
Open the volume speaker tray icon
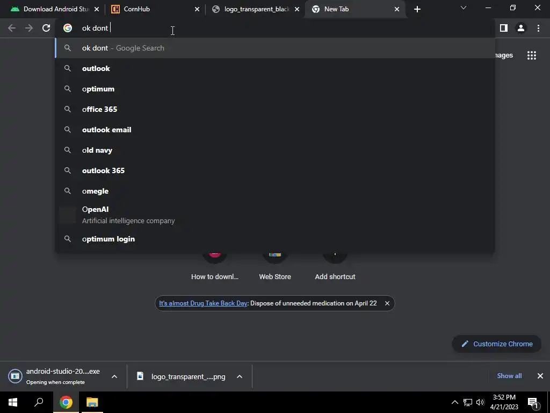[x=480, y=402]
